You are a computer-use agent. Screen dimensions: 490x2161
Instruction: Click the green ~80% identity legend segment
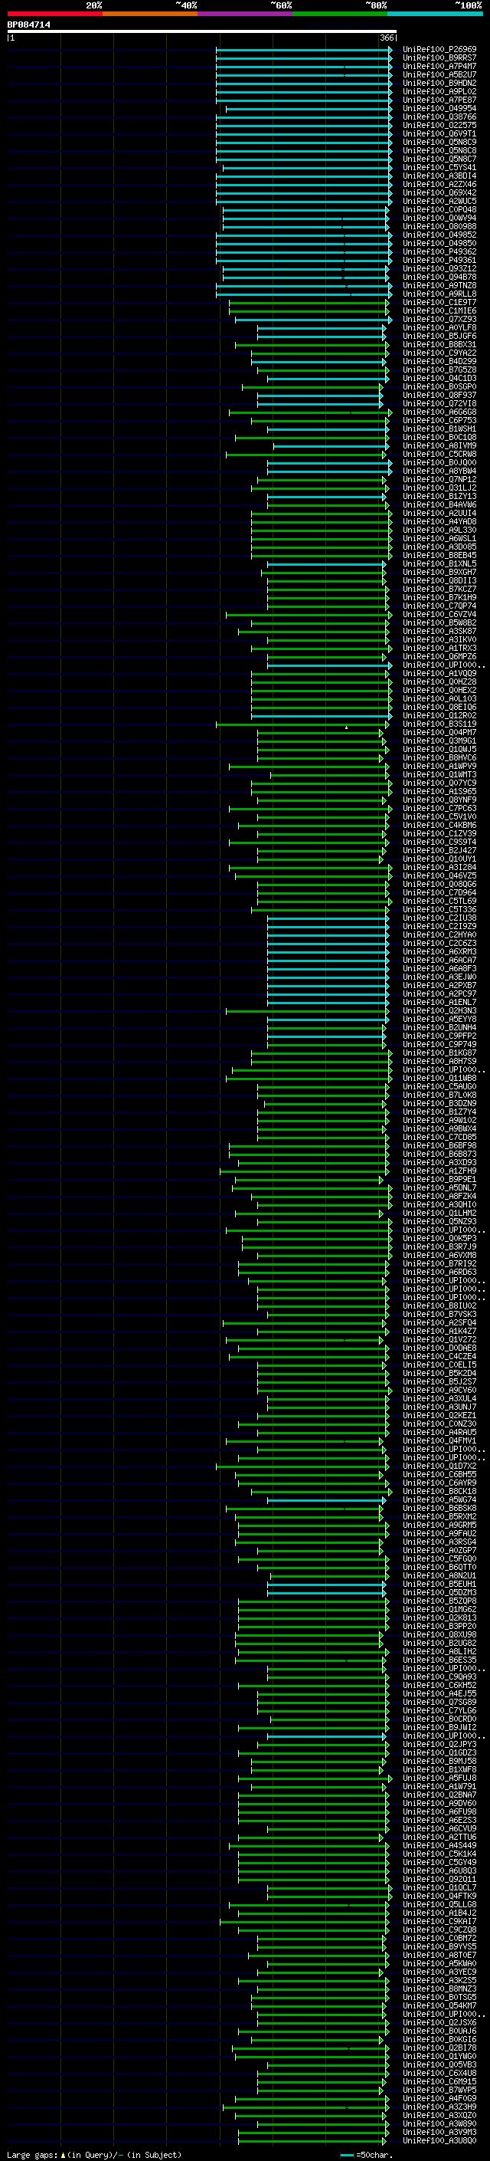(x=340, y=14)
